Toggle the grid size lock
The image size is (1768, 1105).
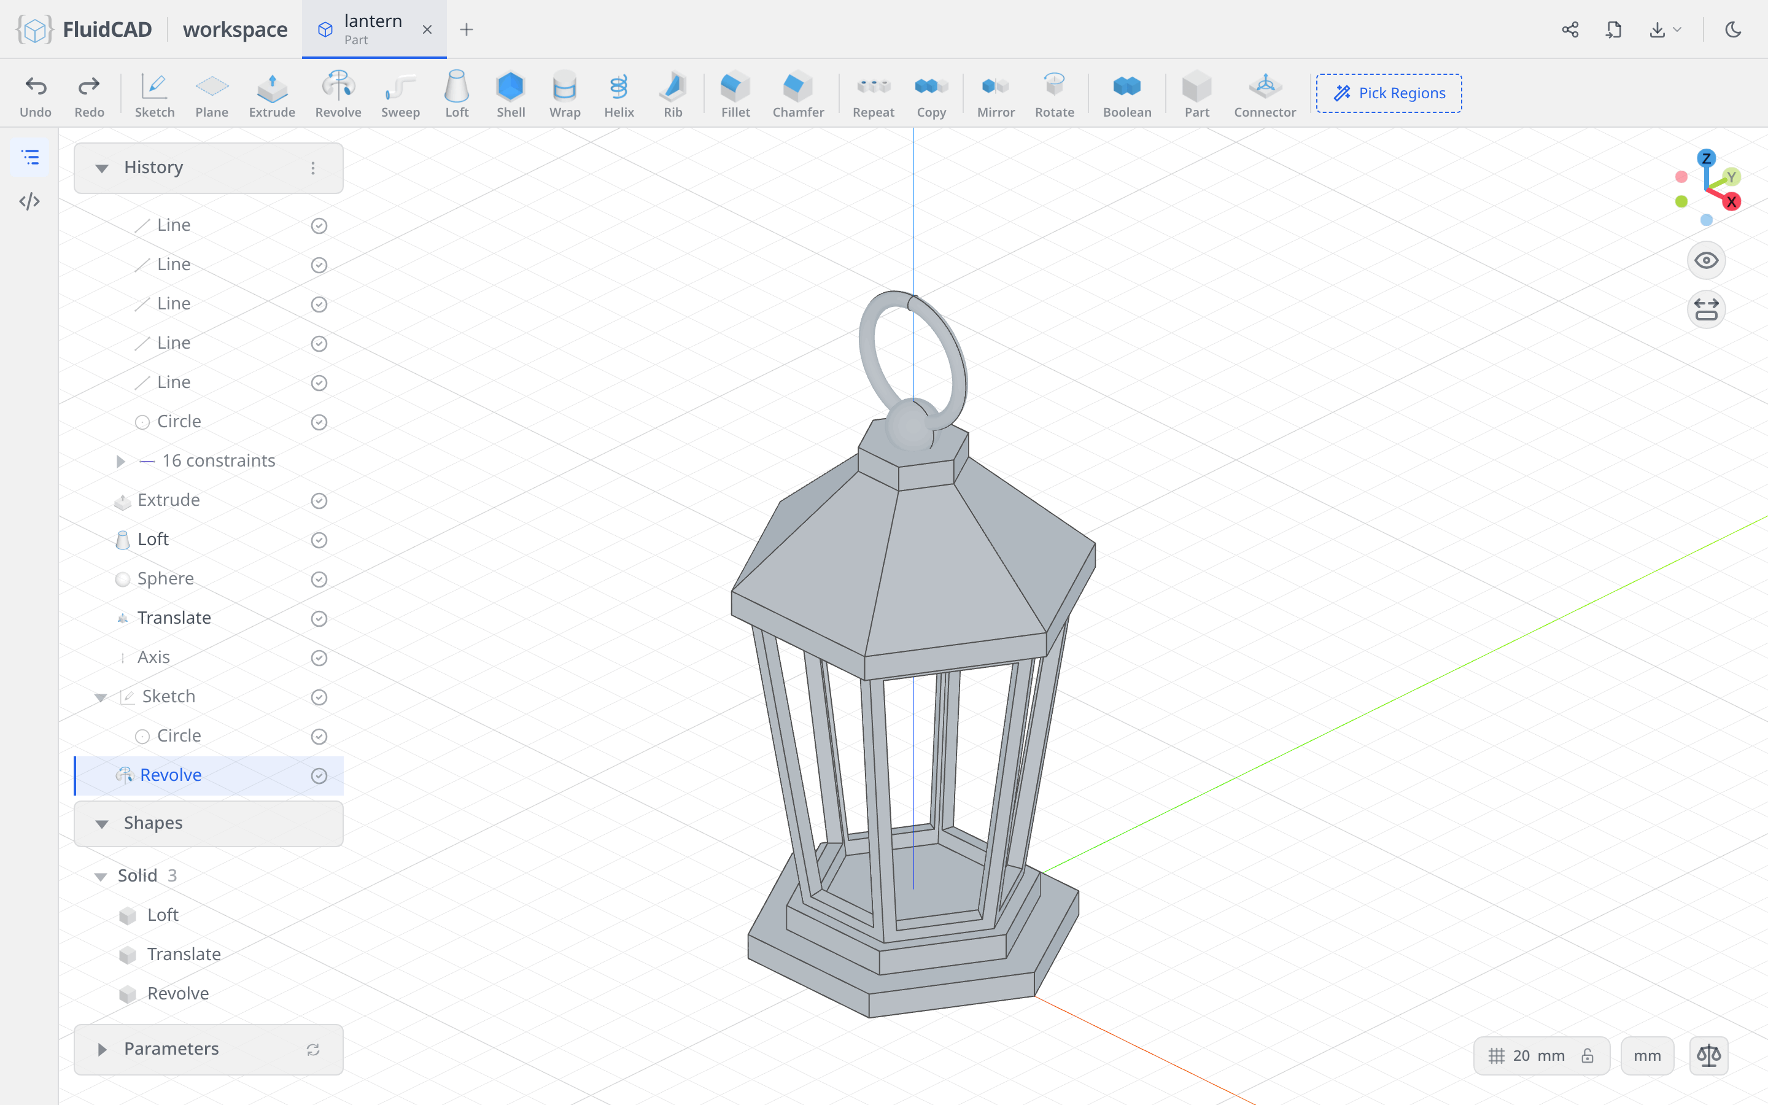pyautogui.click(x=1588, y=1055)
